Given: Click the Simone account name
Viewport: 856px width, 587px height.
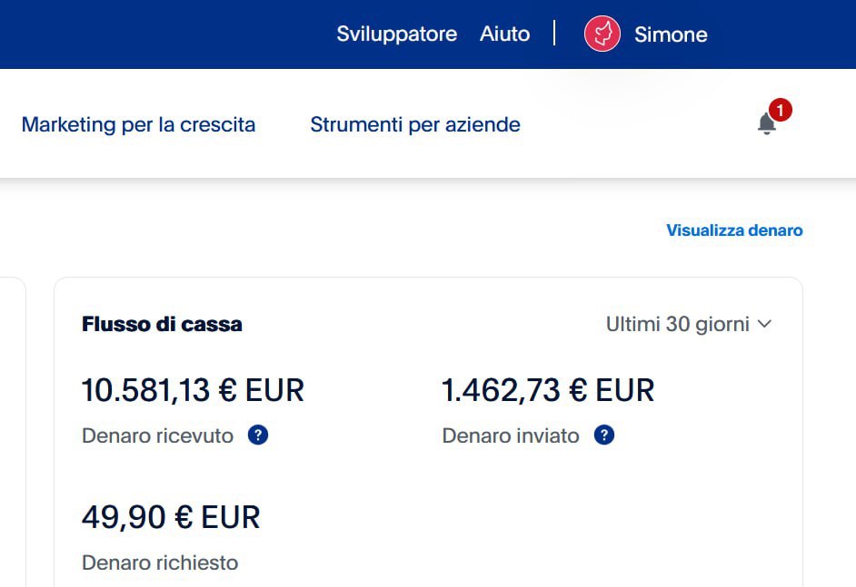Looking at the screenshot, I should [x=671, y=34].
